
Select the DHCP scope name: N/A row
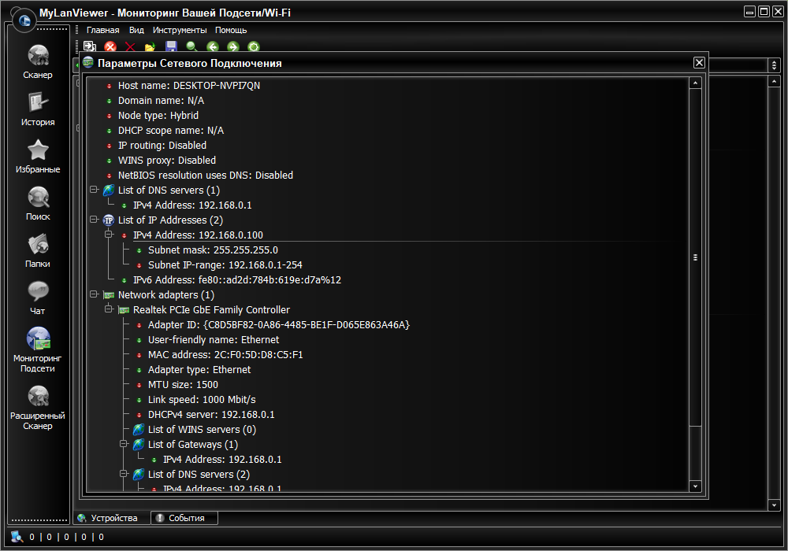pyautogui.click(x=171, y=131)
